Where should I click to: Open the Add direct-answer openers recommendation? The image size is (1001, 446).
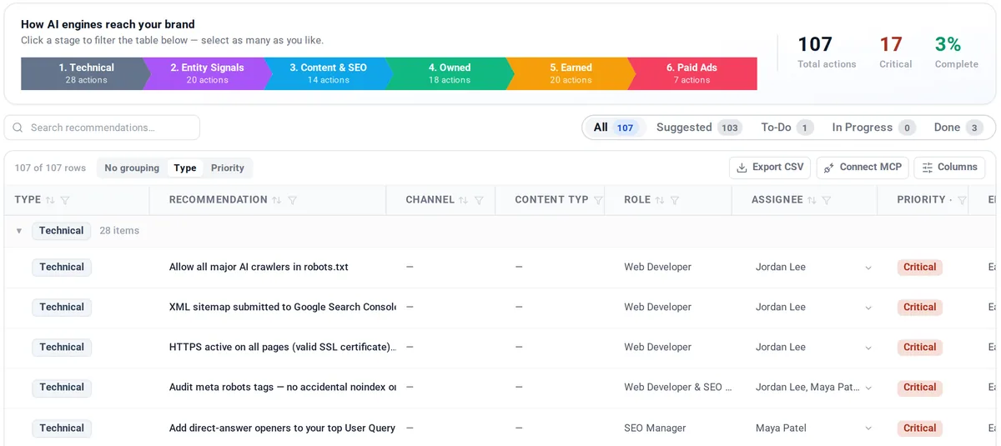pos(283,428)
